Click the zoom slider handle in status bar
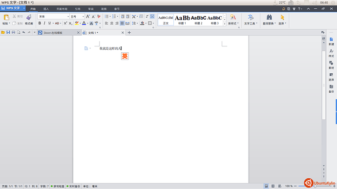This screenshot has width=337, height=189. coord(315,186)
